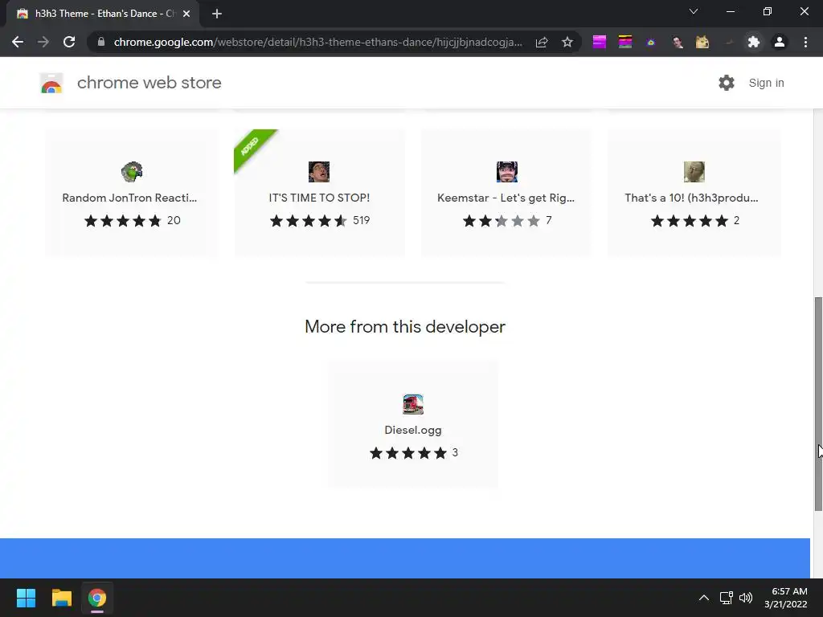Open IT'S TIME TO STOP! title

(319, 198)
